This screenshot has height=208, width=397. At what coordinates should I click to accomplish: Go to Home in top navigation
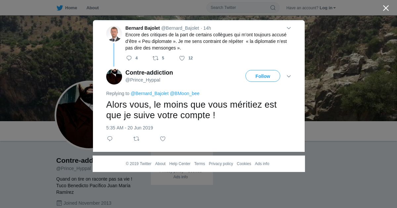coord(71,8)
